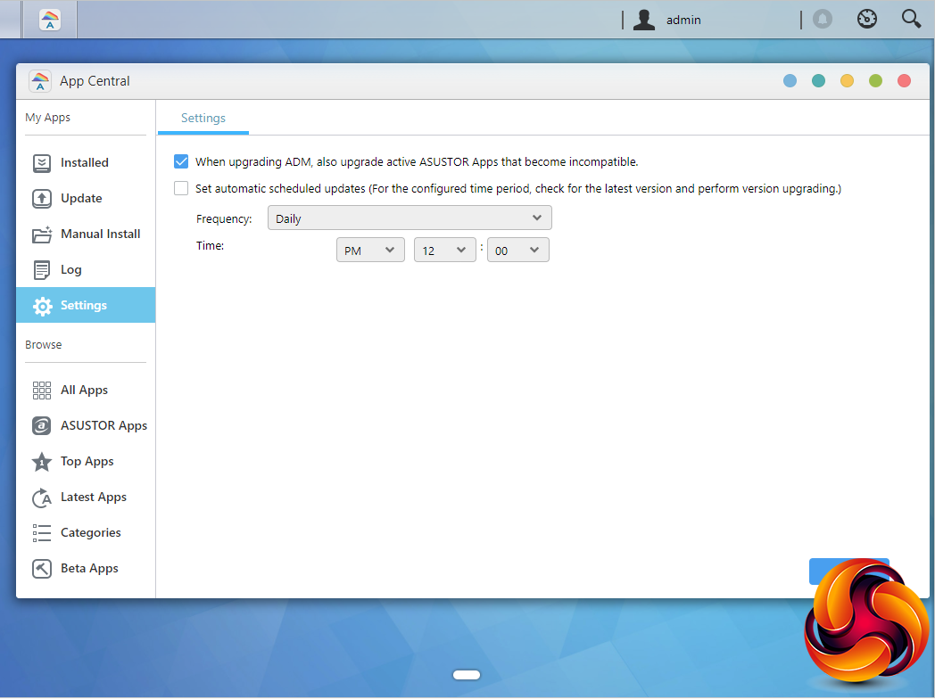The height and width of the screenshot is (699, 935).
Task: Go to Manual Install
Action: click(x=86, y=234)
